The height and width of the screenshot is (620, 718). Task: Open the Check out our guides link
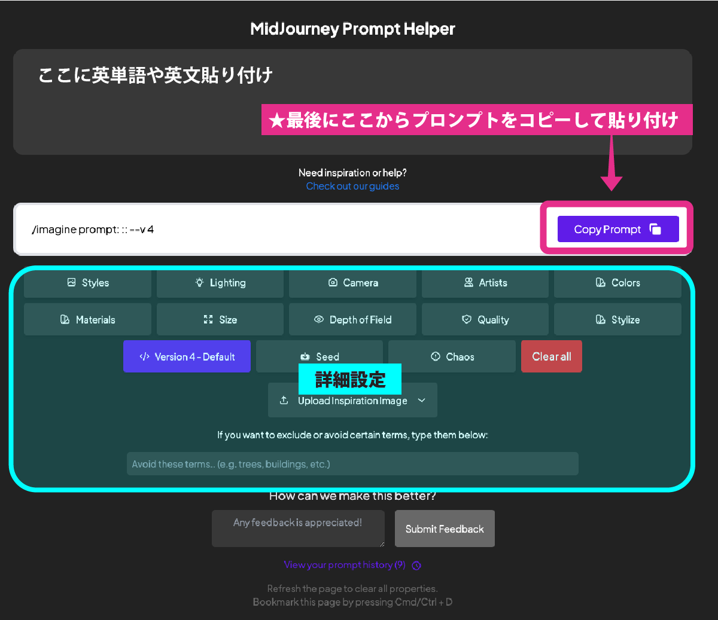352,186
